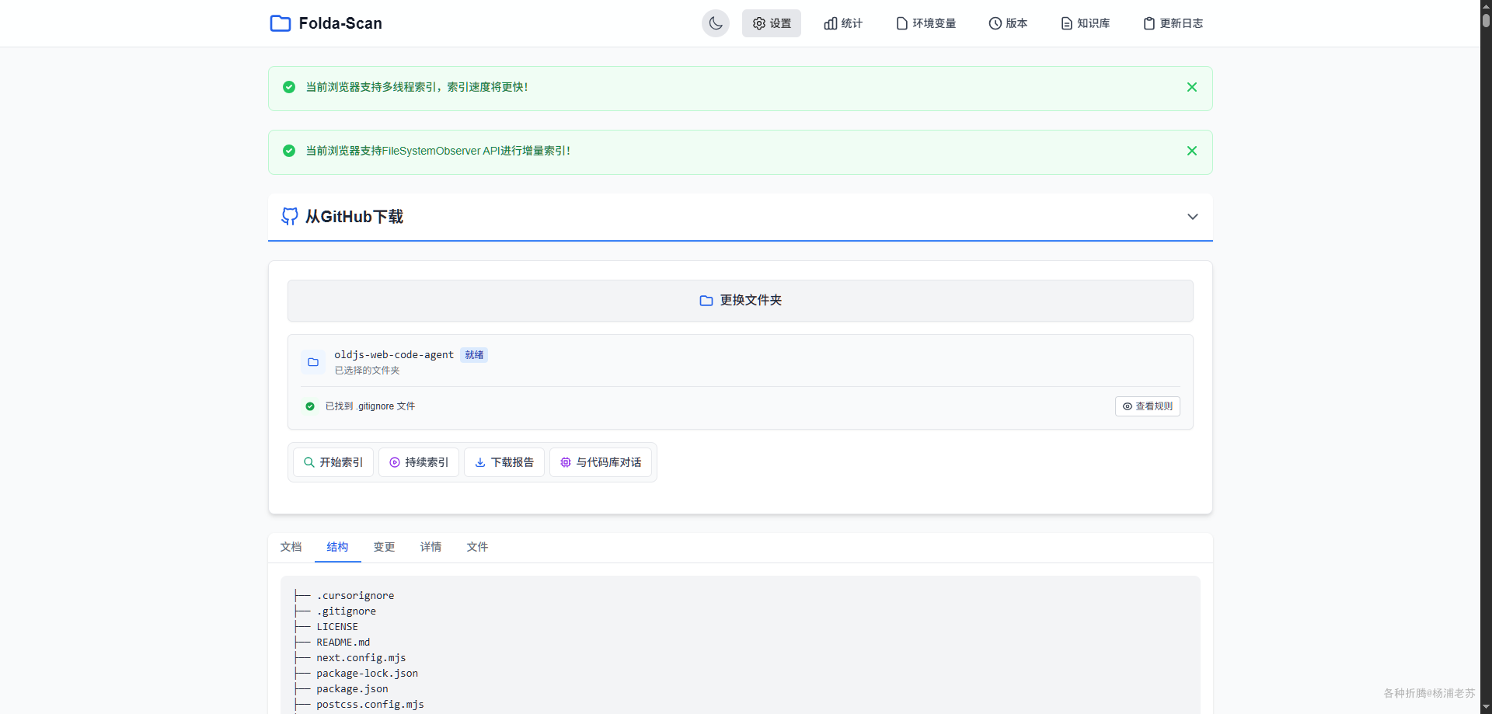Screen dimensions: 1492x714
Task: Switch to the 文档 tab
Action: [291, 547]
